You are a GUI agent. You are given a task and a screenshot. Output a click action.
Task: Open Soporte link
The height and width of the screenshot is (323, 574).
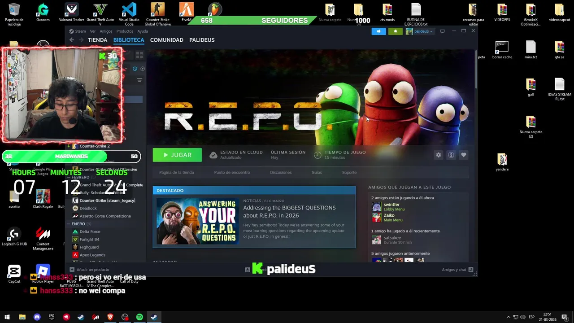pos(349,172)
